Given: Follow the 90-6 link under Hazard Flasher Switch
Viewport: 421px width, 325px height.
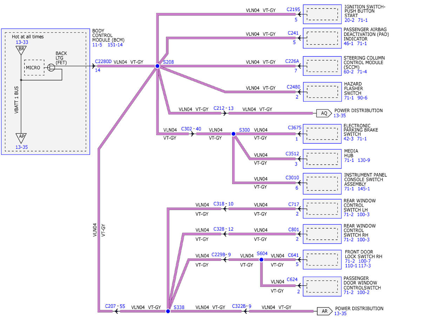Looking at the screenshot, I should tap(363, 98).
